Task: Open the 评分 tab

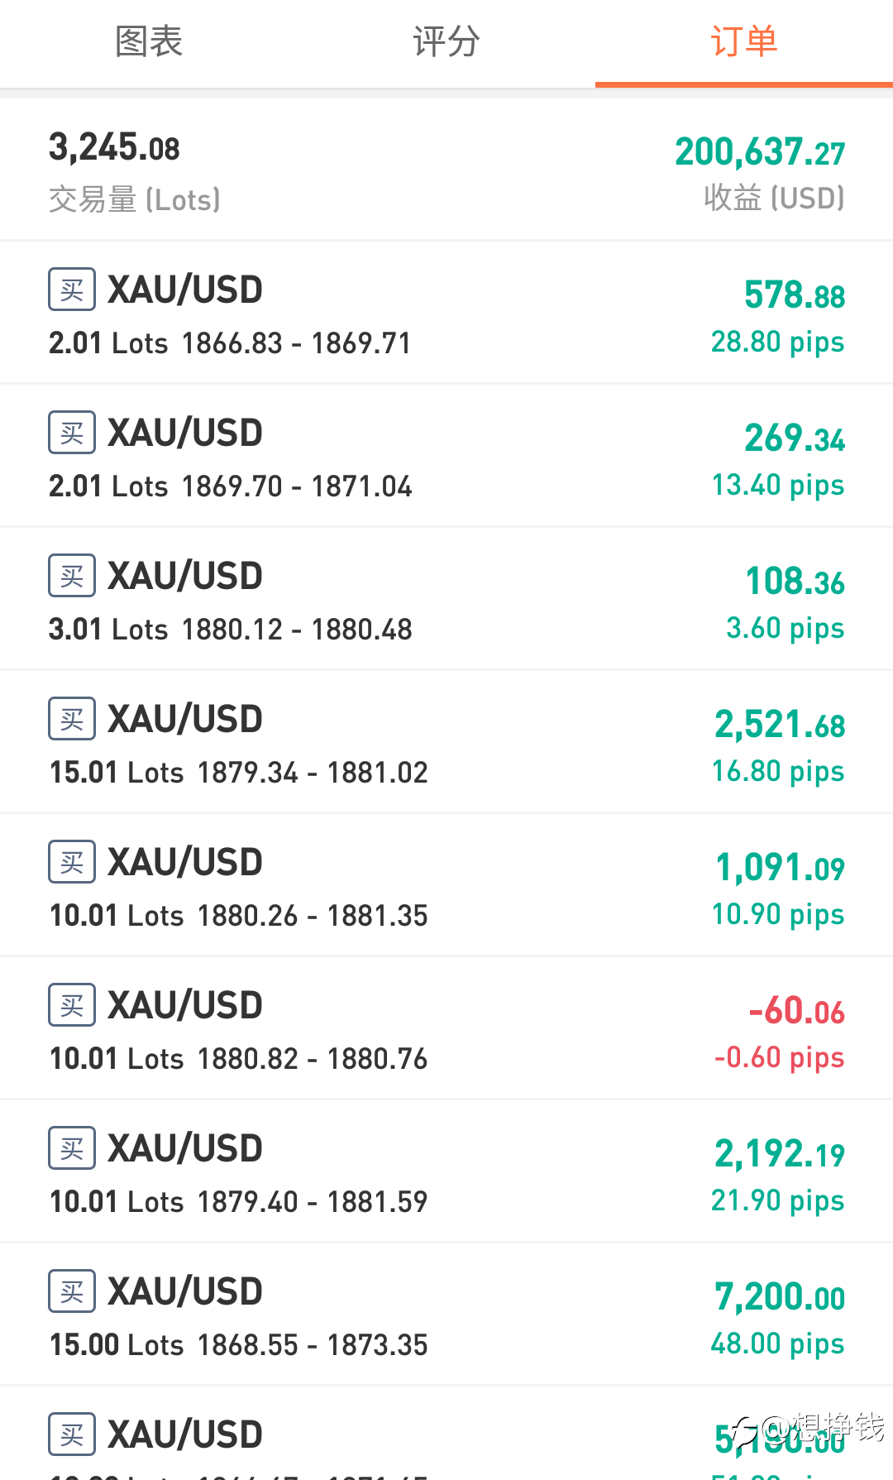Action: pyautogui.click(x=446, y=42)
